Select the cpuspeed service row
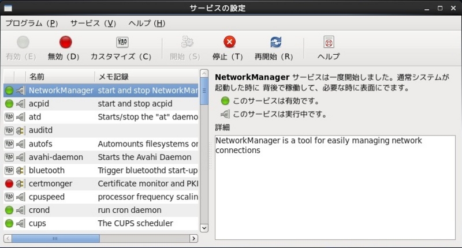Viewport: 462px width, 248px height. (x=101, y=197)
